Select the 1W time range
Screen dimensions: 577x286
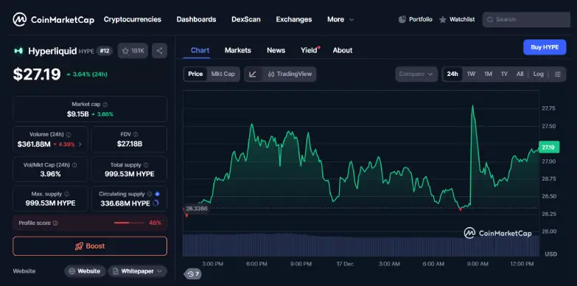click(471, 74)
